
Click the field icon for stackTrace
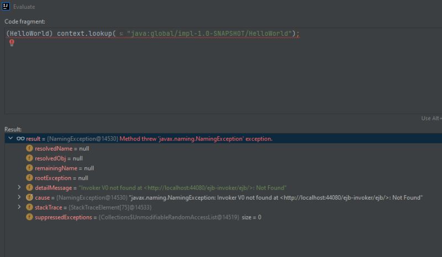(29, 207)
